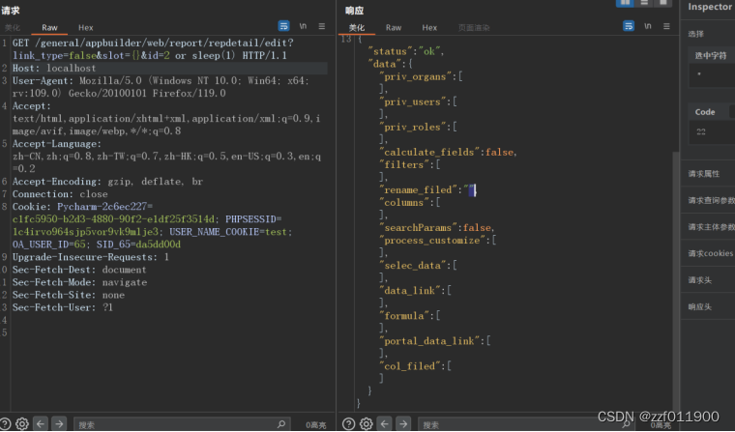Click 0高亮 match count in request panel

(x=316, y=425)
